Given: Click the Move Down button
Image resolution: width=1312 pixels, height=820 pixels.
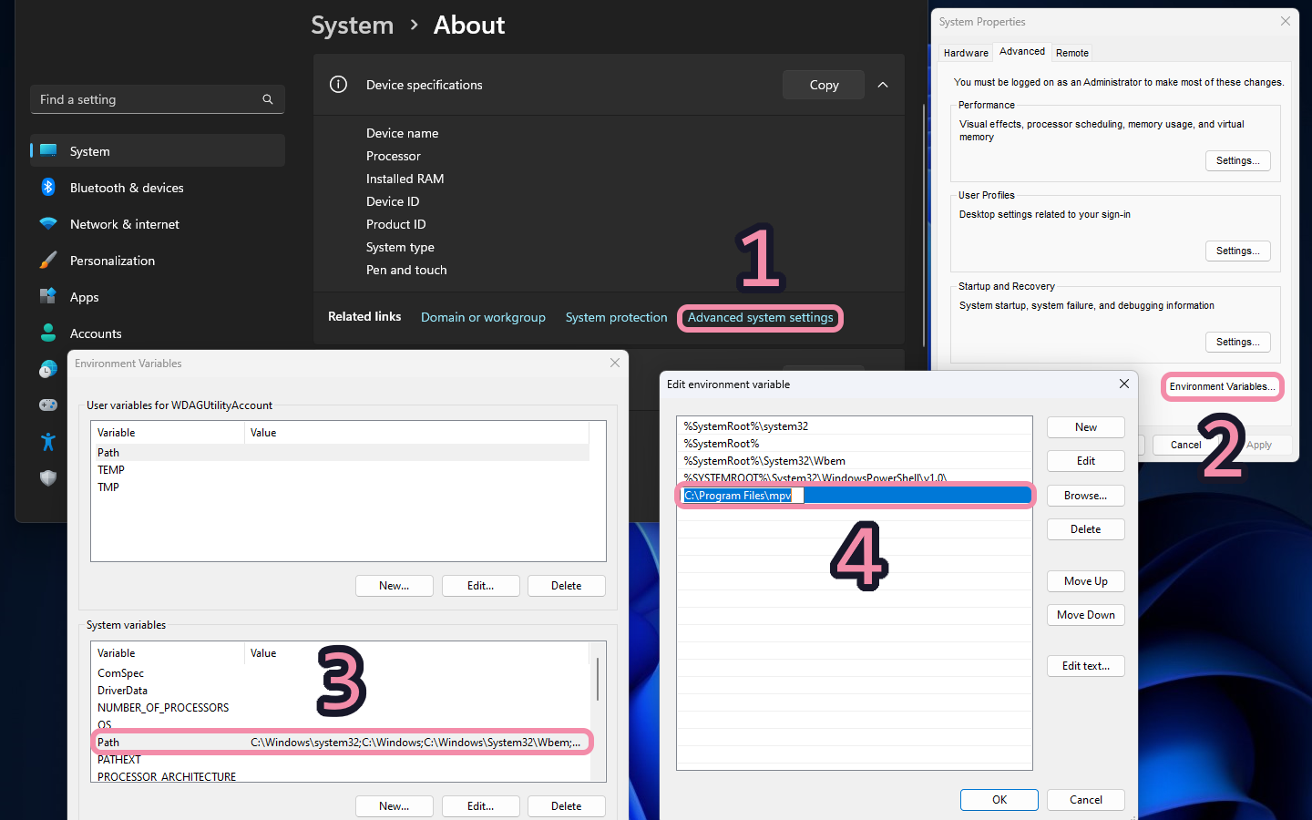Looking at the screenshot, I should tap(1086, 615).
